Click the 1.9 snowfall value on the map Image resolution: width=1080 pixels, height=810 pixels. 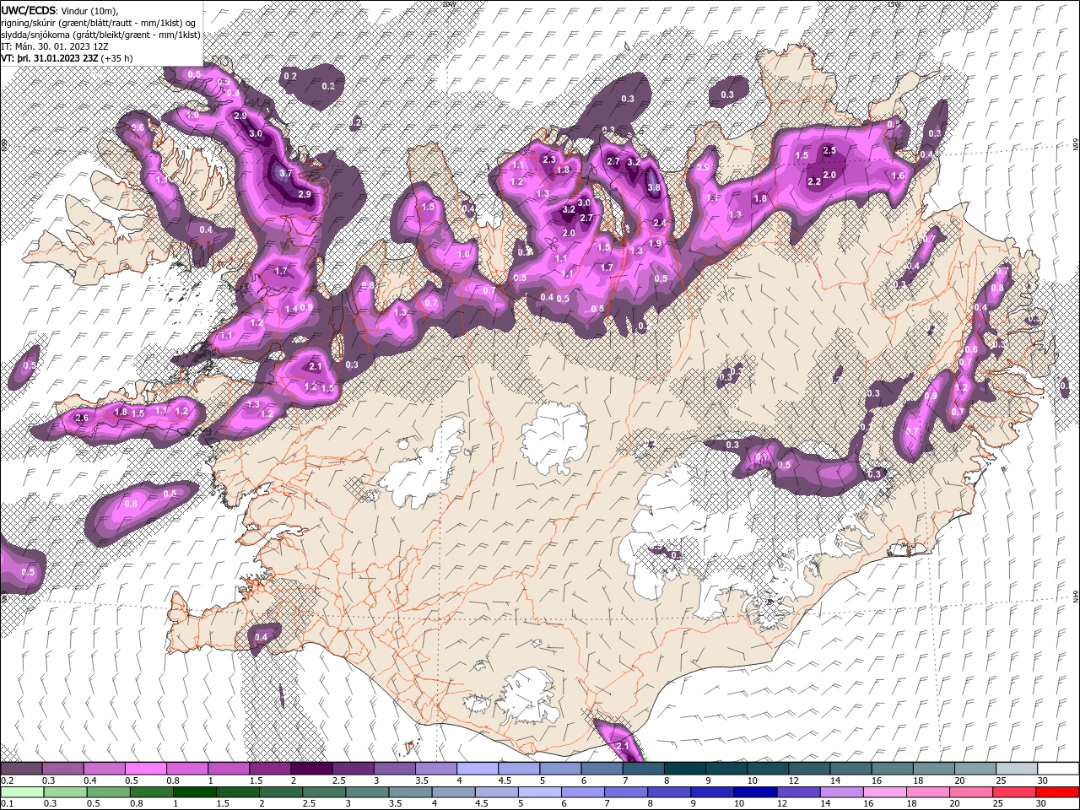coord(654,243)
